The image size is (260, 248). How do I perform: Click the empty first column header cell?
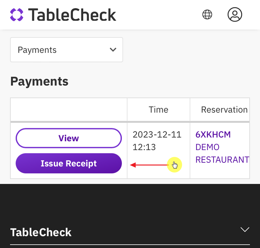[x=69, y=110]
